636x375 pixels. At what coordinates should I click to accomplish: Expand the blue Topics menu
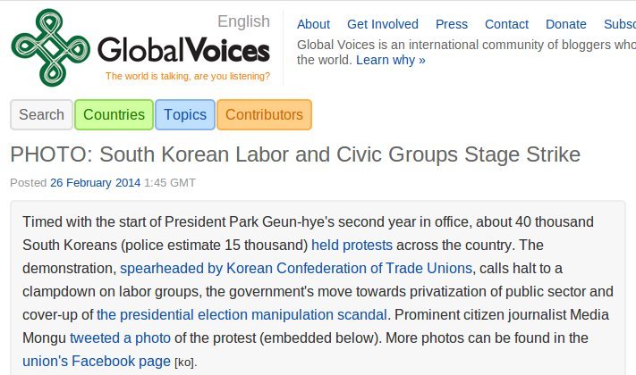[185, 114]
